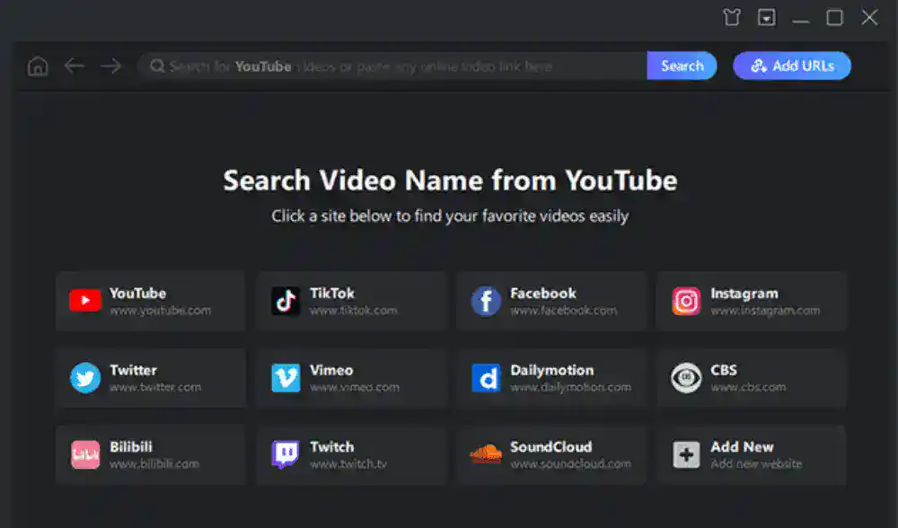Open the skin theme shirt icon
The image size is (898, 528).
coord(731,18)
